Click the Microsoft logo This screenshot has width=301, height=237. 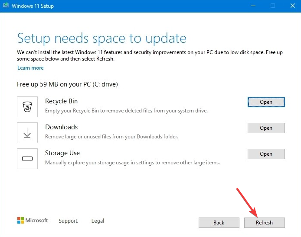(32, 220)
